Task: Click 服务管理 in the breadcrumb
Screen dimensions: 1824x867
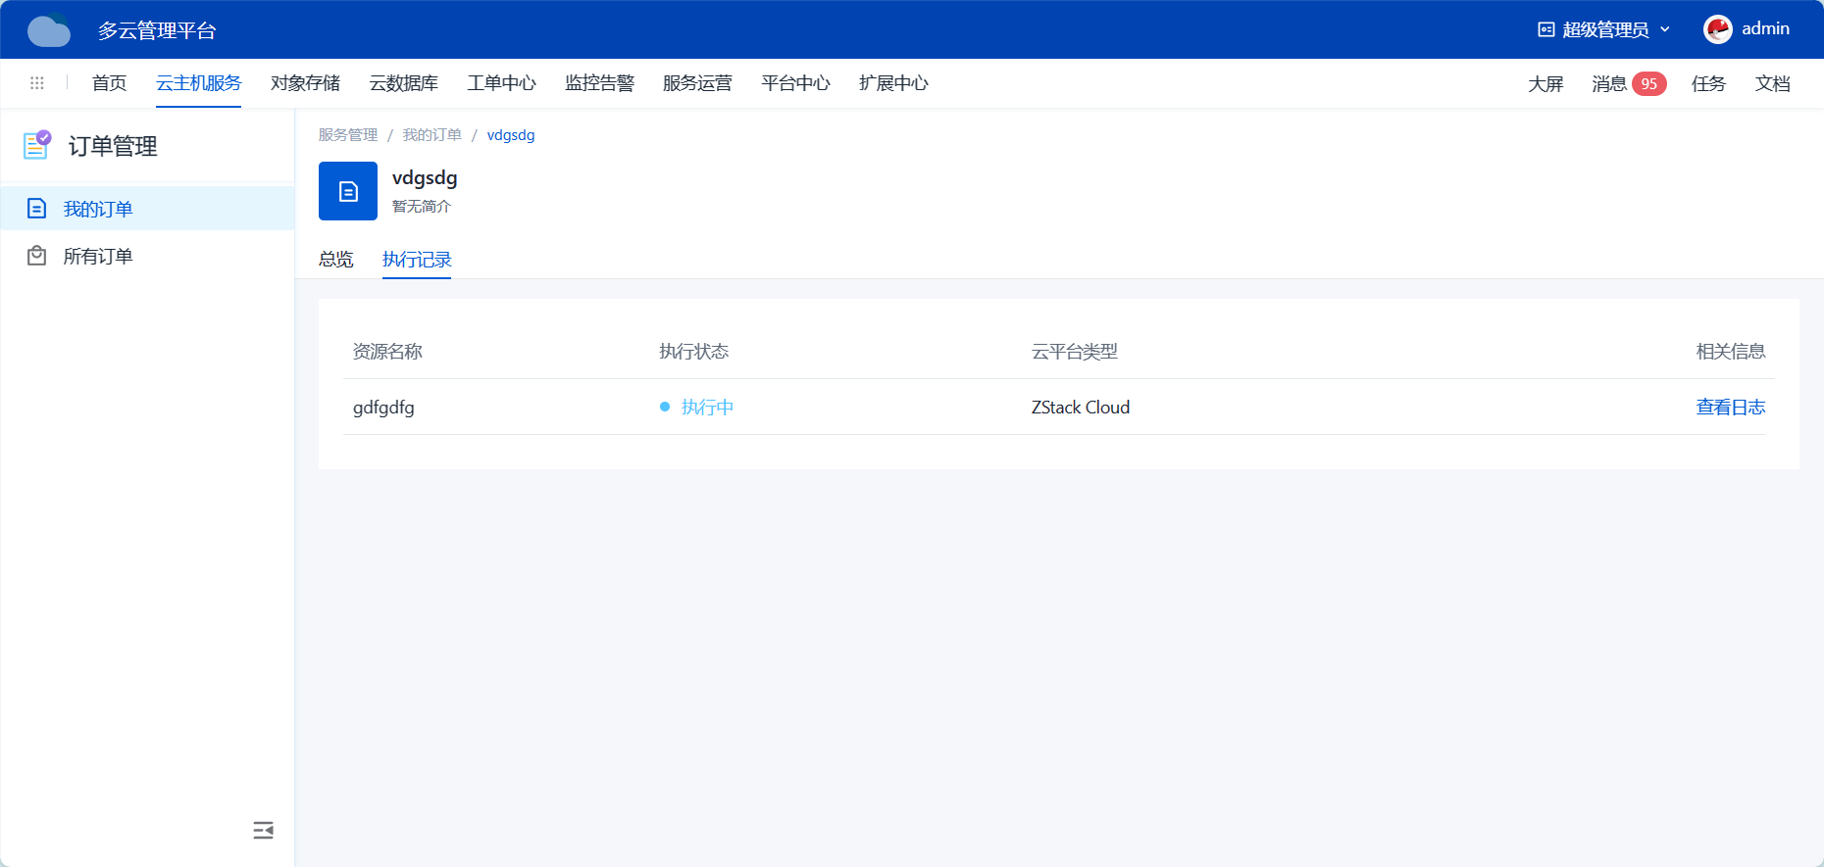Action: point(348,135)
